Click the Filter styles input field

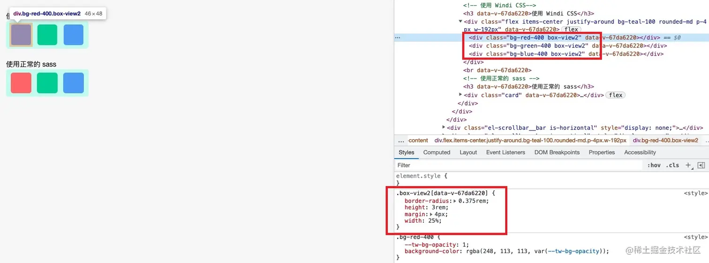[x=518, y=165]
